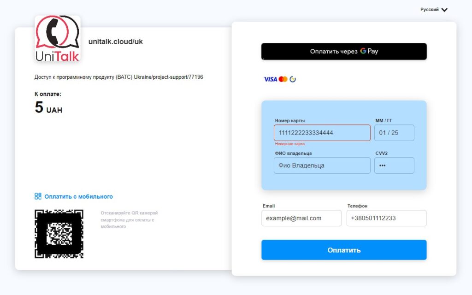Expand the language chevron arrow
The width and height of the screenshot is (472, 295).
444,10
